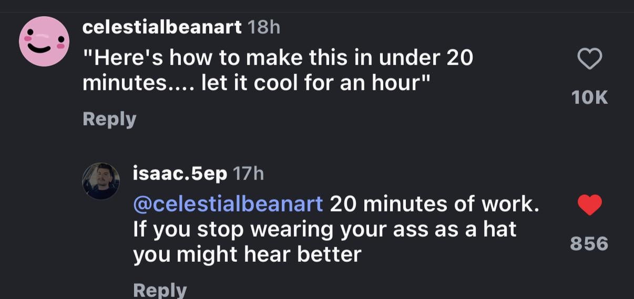
Task: Tap the "minutes...." word in the comment
Action: point(139,83)
